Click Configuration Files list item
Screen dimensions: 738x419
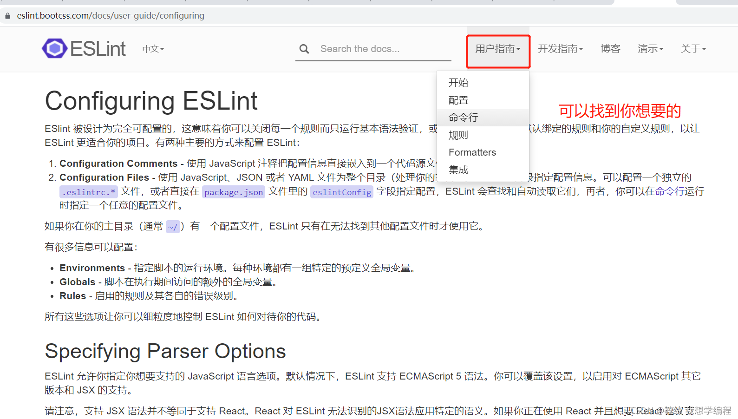point(104,177)
